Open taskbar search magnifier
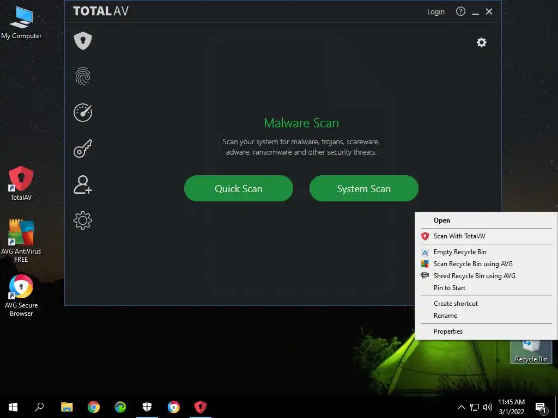 click(x=39, y=407)
